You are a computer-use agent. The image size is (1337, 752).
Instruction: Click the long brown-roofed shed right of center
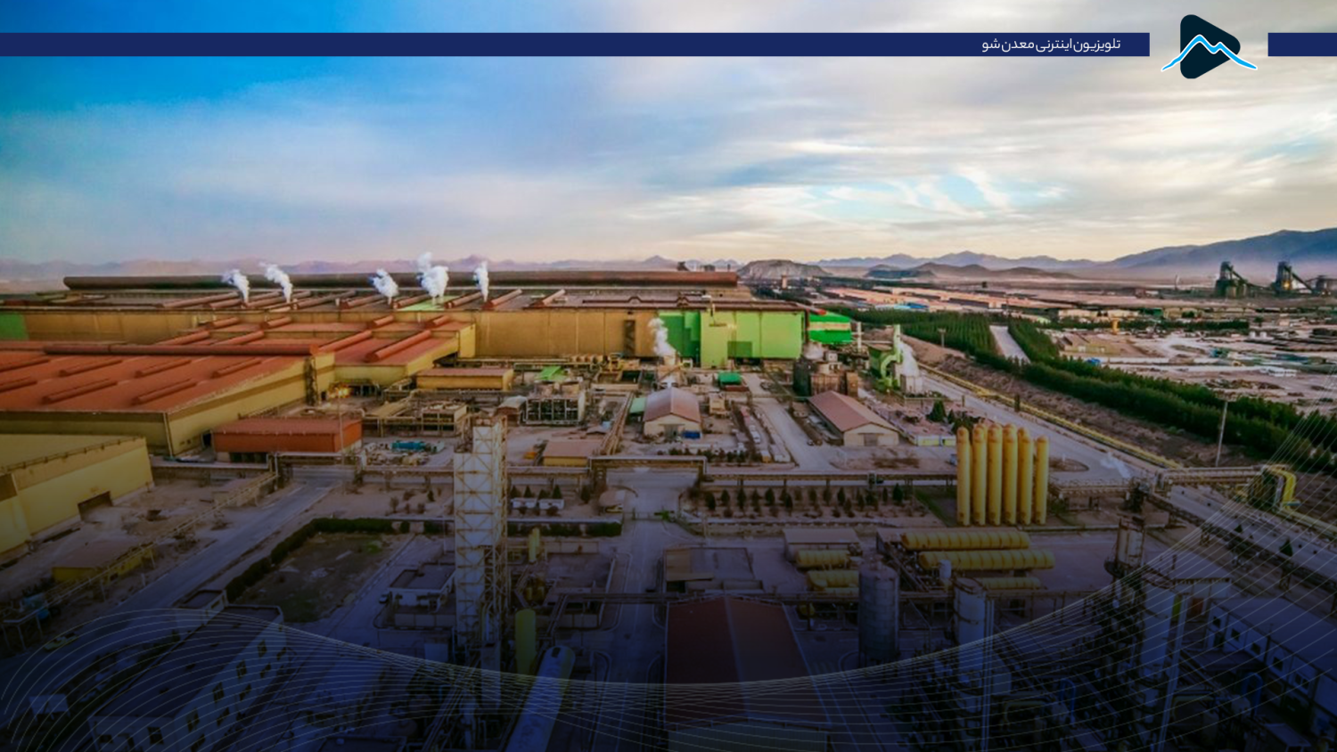pyautogui.click(x=853, y=417)
